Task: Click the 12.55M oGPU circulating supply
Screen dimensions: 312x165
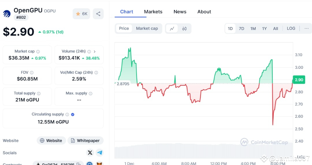Action: click(x=53, y=122)
